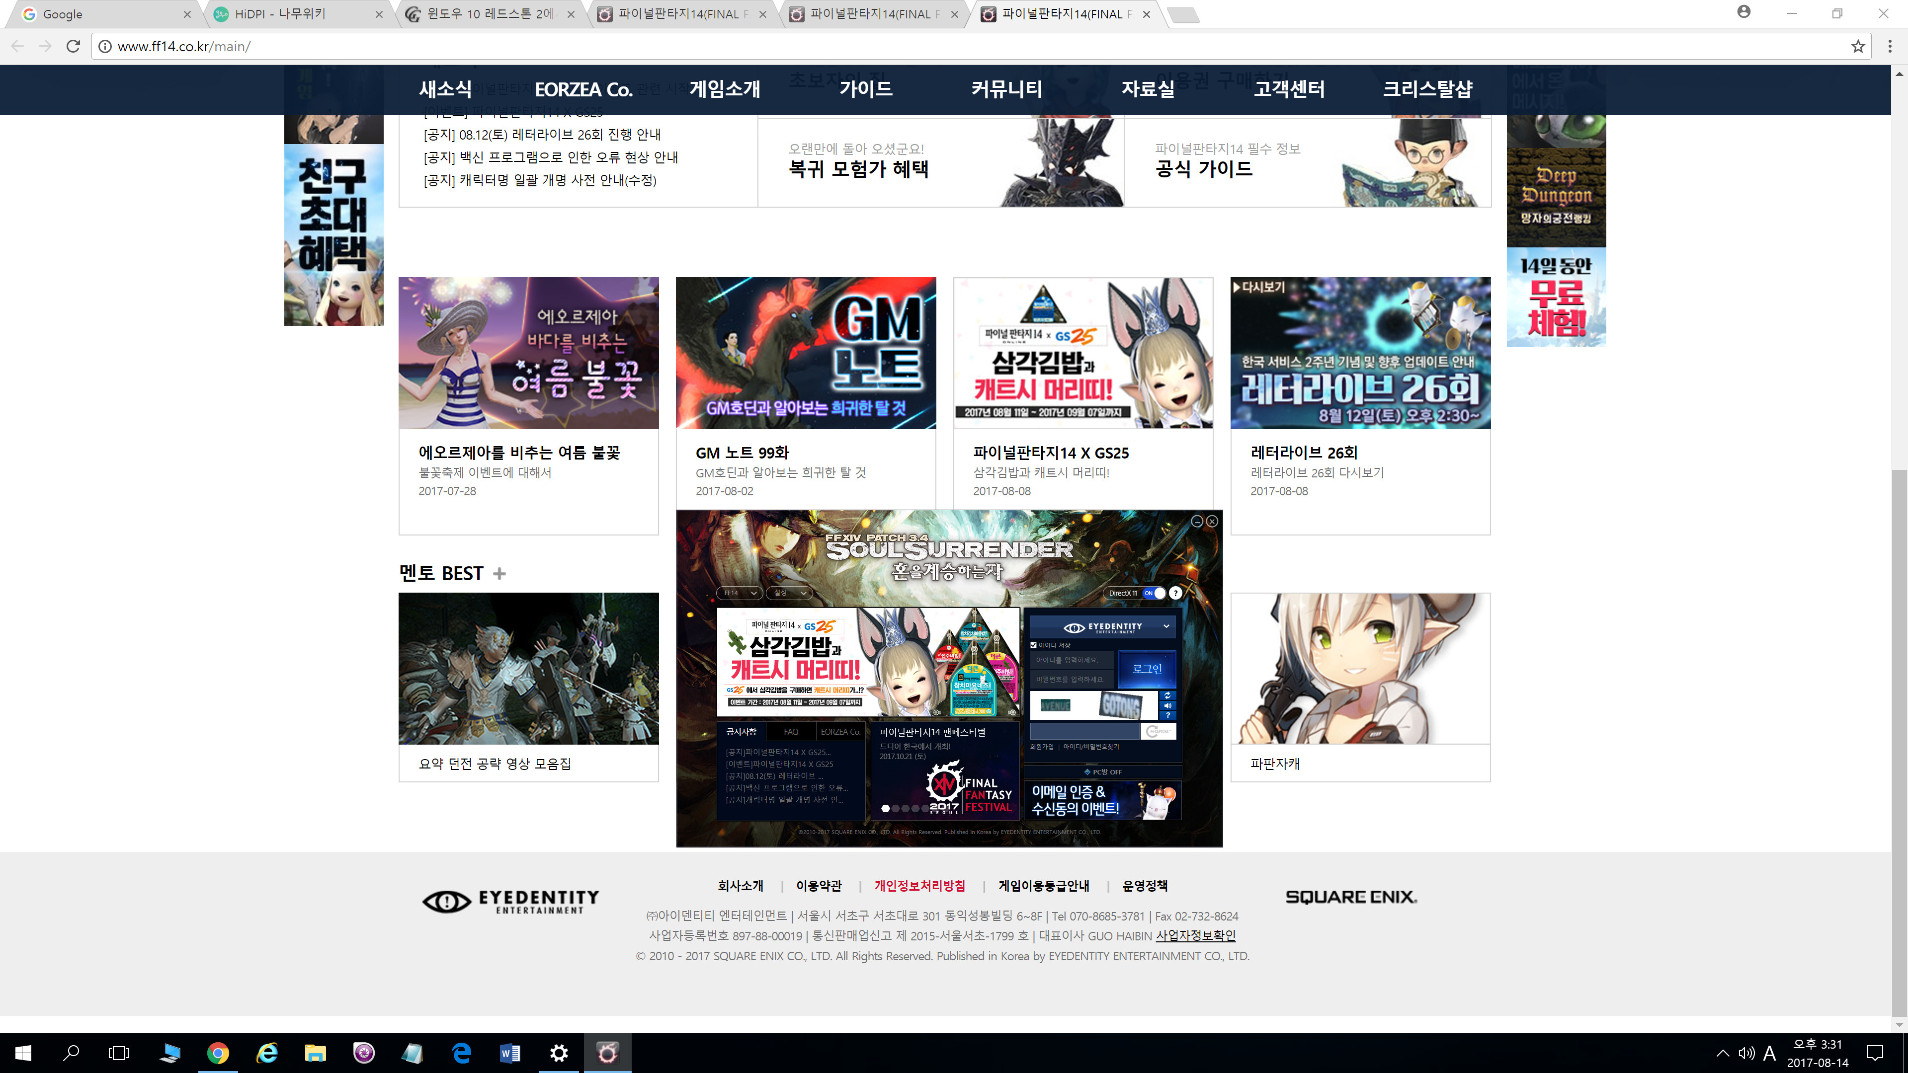The width and height of the screenshot is (1908, 1073).
Task: Toggle the DirectX 11 ON switch
Action: 1153,593
